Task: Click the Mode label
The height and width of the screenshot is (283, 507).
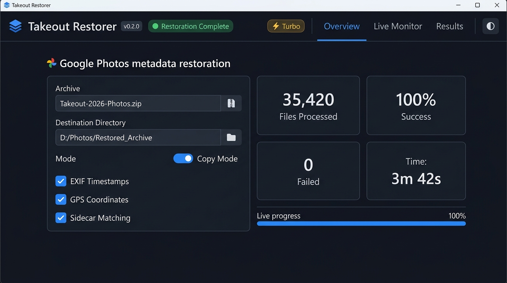Action: (x=66, y=159)
